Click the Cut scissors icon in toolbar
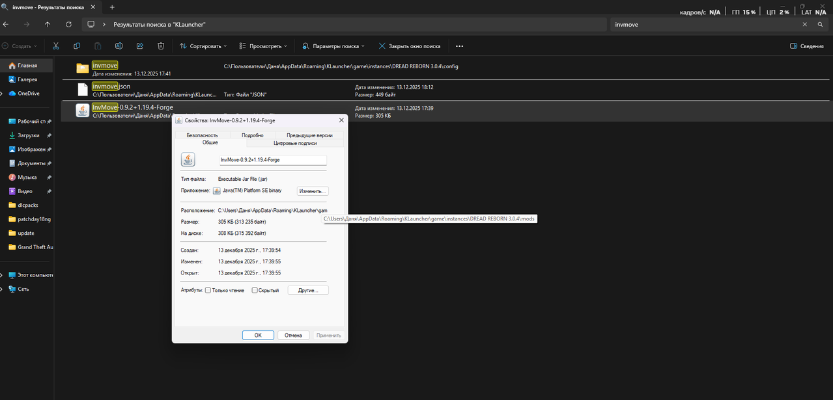Image resolution: width=833 pixels, height=400 pixels. pyautogui.click(x=56, y=46)
